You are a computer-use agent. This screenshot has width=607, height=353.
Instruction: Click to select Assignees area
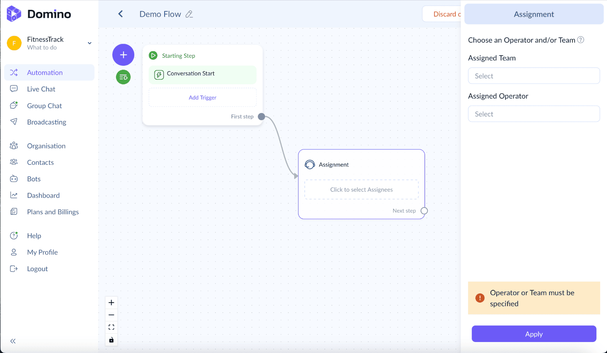click(x=362, y=190)
